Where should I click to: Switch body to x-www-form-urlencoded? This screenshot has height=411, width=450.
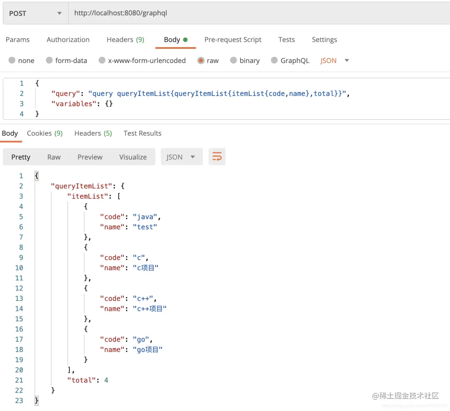142,61
